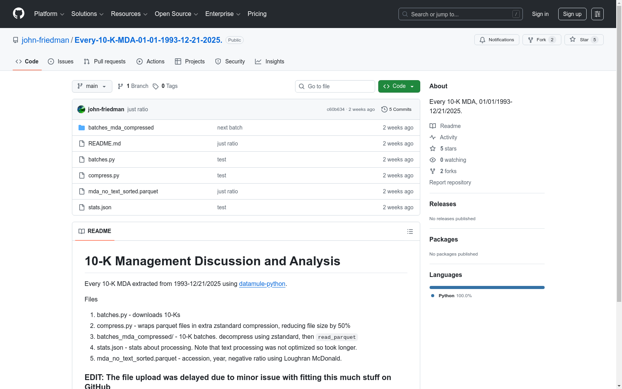Open the batches_mda_compressed folder icon
The width and height of the screenshot is (622, 389).
pos(82,128)
